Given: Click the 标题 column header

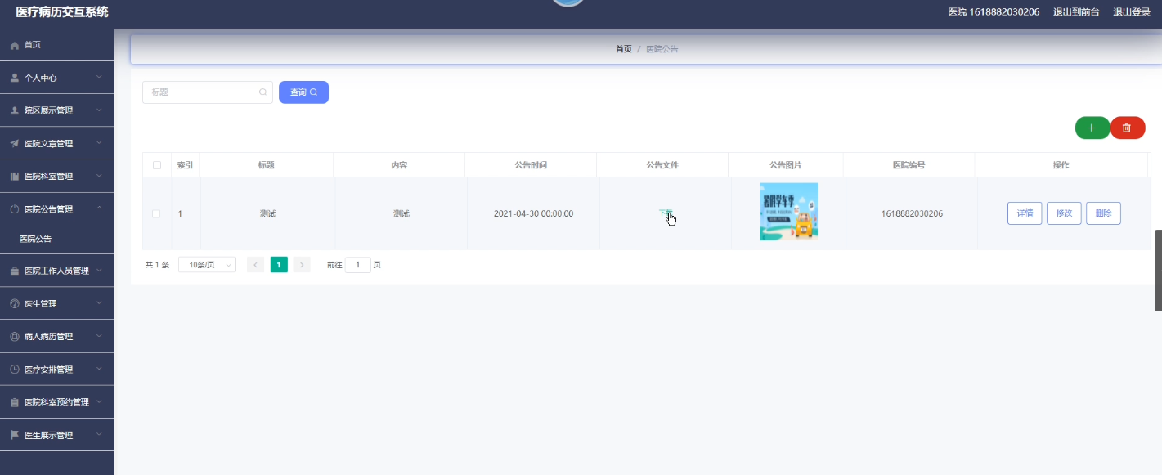Looking at the screenshot, I should pyautogui.click(x=267, y=165).
